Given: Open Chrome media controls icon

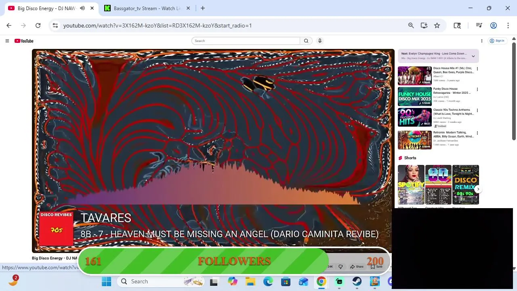Looking at the screenshot, I should 479,25.
